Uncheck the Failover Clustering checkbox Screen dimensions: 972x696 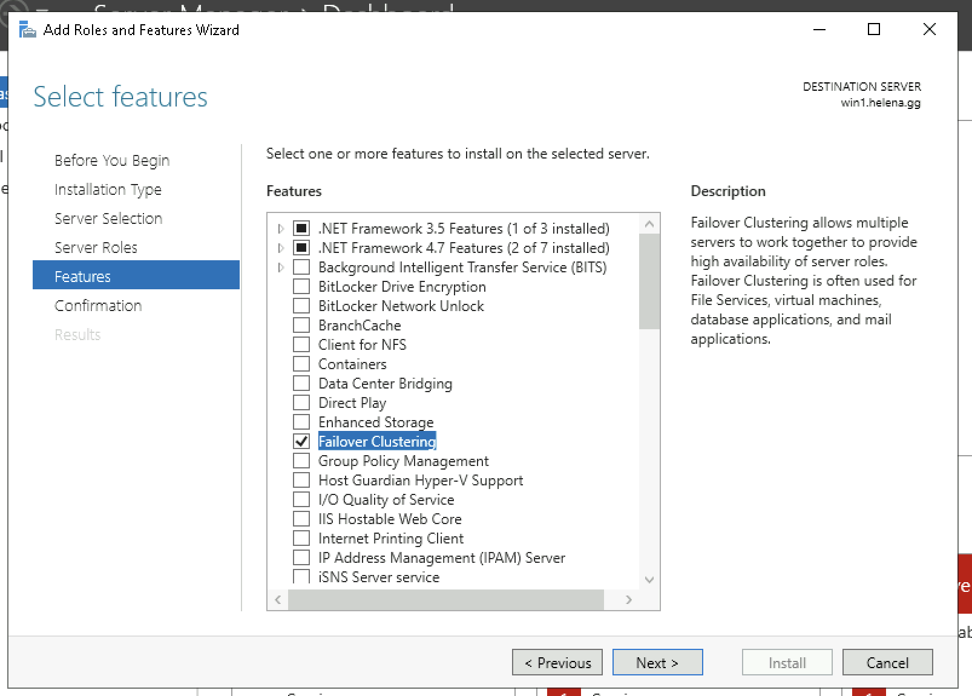(301, 442)
